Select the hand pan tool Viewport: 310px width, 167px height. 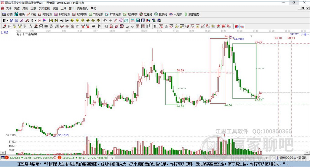(x=105, y=20)
